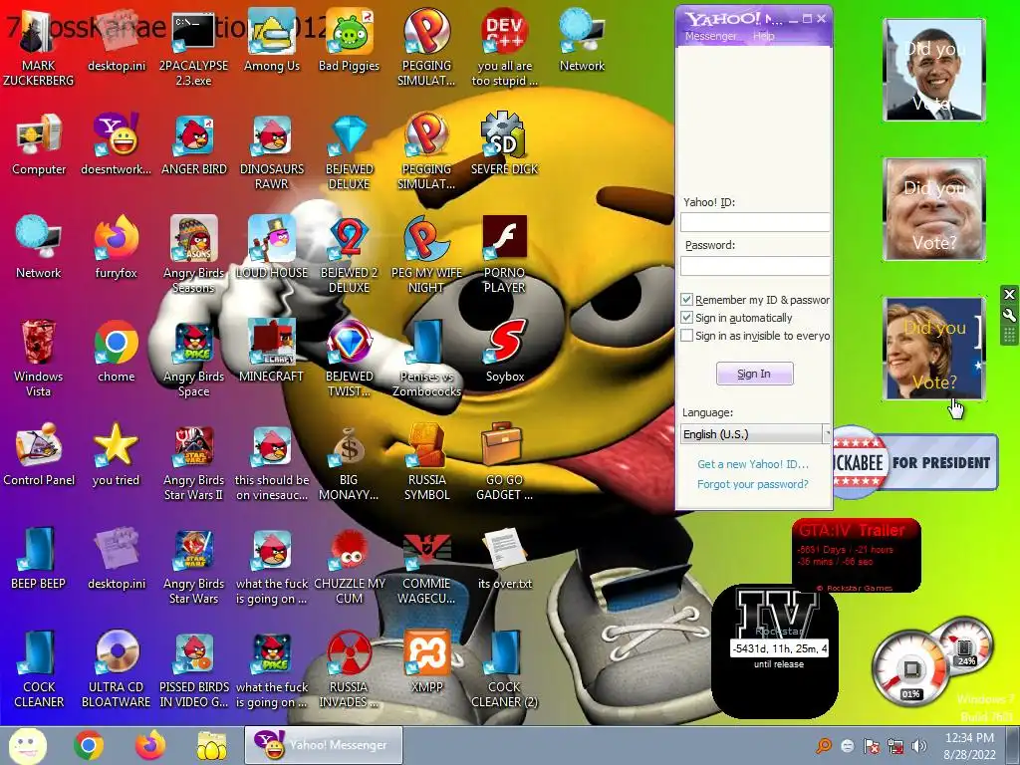Image resolution: width=1020 pixels, height=765 pixels.
Task: Open the Messenger menu
Action: (710, 37)
